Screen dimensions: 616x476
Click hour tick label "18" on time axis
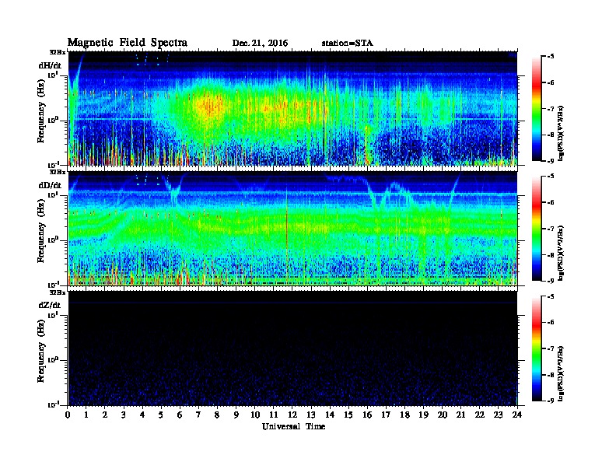tap(404, 415)
